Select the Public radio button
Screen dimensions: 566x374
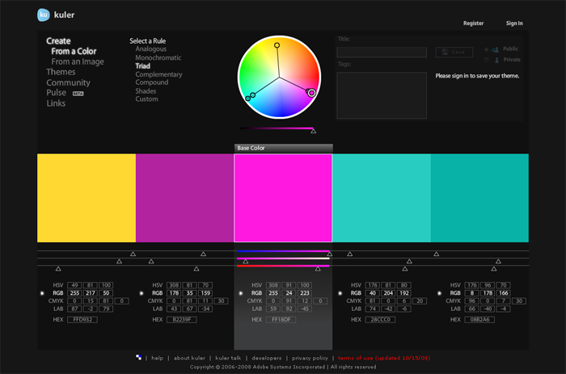coord(486,49)
